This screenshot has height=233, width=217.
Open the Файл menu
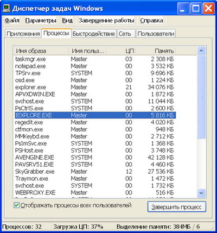click(x=12, y=21)
